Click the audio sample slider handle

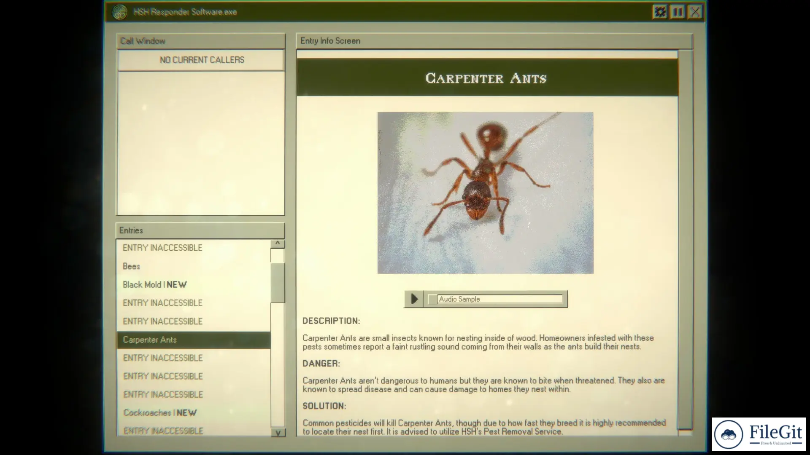(x=432, y=299)
